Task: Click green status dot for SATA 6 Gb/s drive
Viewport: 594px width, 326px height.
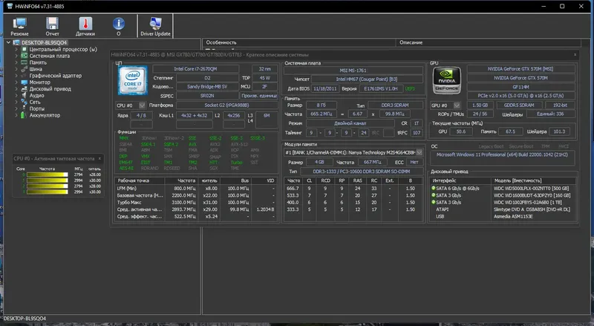Action: 434,188
